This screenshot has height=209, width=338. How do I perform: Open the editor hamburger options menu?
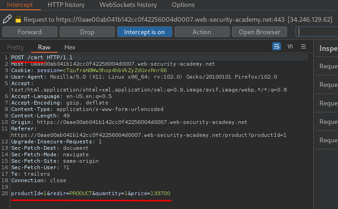(x=304, y=46)
